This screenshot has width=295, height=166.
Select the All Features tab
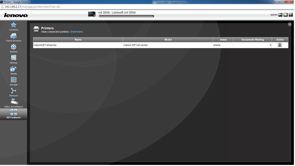click(x=14, y=114)
